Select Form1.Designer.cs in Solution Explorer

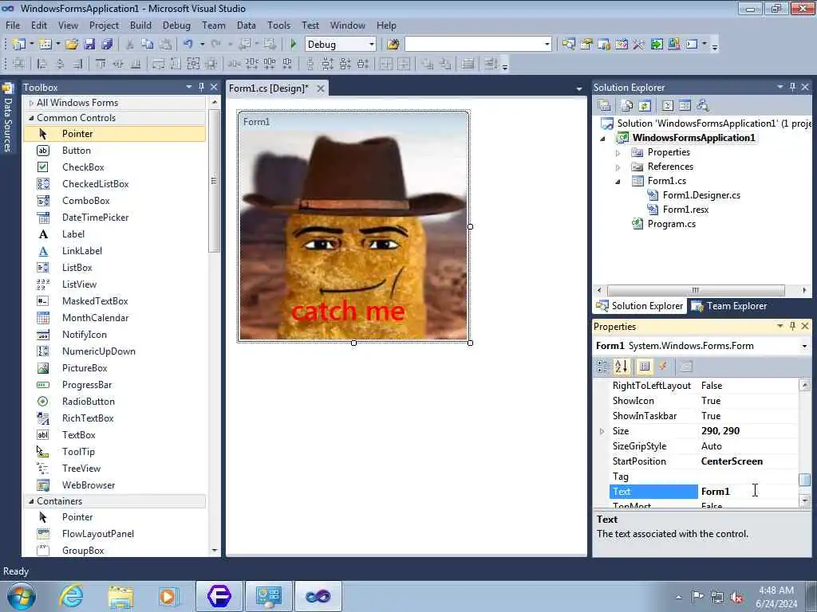tap(701, 195)
